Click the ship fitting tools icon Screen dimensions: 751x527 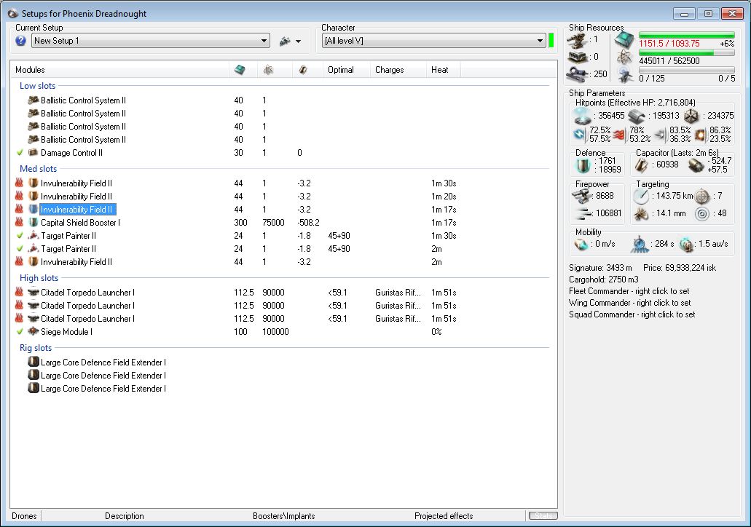(x=285, y=41)
